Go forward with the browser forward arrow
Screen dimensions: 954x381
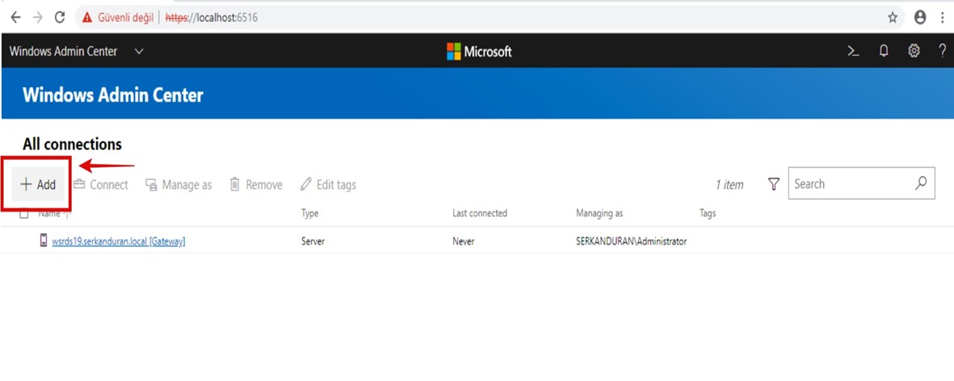pyautogui.click(x=38, y=18)
